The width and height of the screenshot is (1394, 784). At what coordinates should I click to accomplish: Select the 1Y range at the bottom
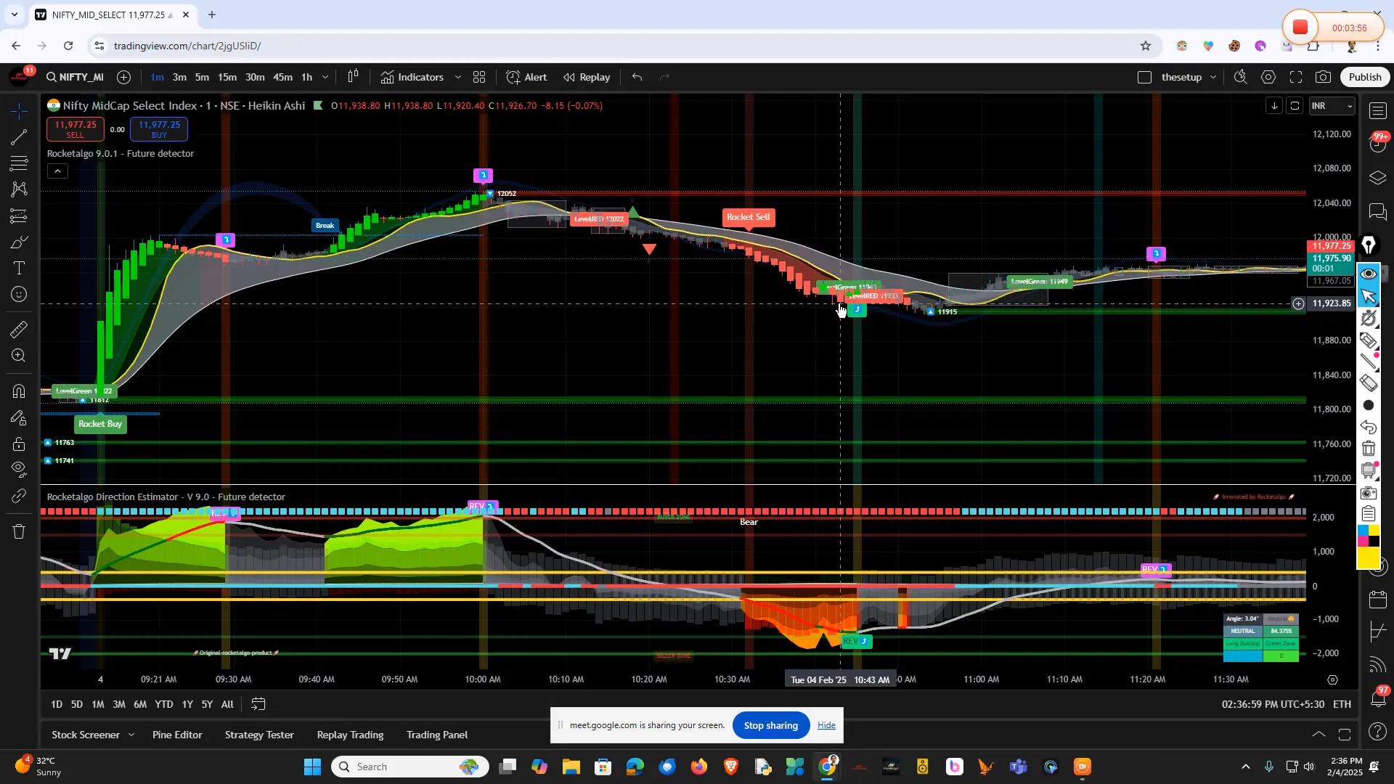click(x=187, y=704)
